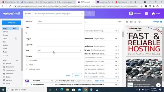Open the Yahoo apps grid icon
This screenshot has height=92, width=164.
147,14
